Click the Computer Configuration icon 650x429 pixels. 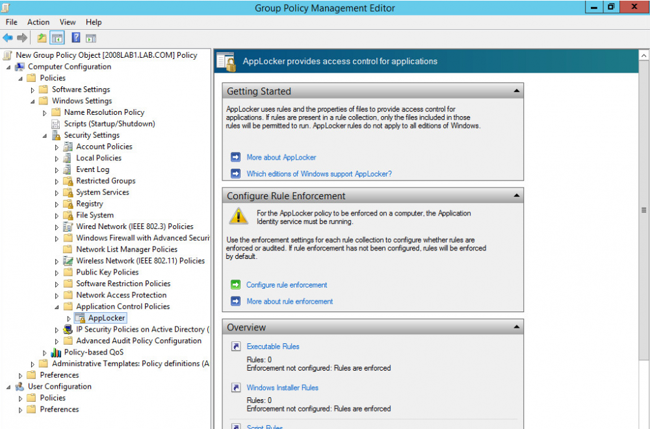tap(19, 67)
